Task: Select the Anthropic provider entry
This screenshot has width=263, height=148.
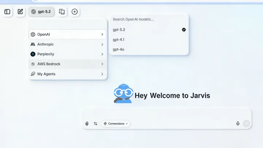Action: click(x=68, y=44)
